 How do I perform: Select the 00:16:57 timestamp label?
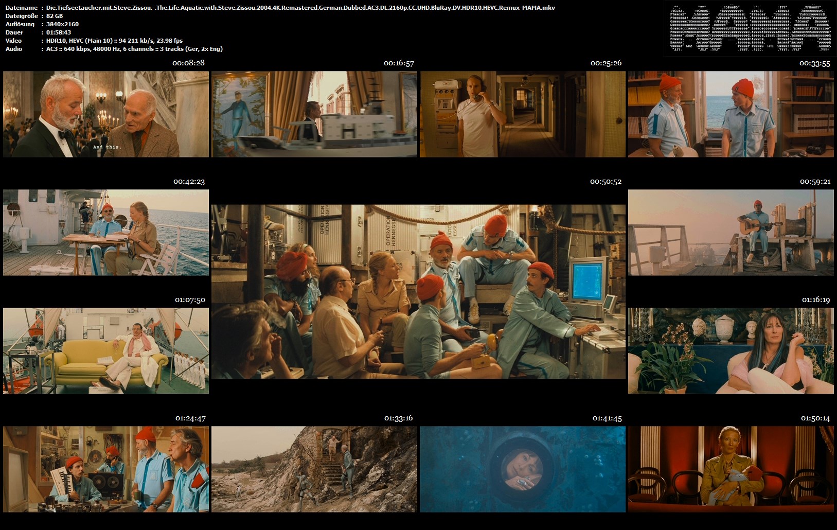click(399, 63)
